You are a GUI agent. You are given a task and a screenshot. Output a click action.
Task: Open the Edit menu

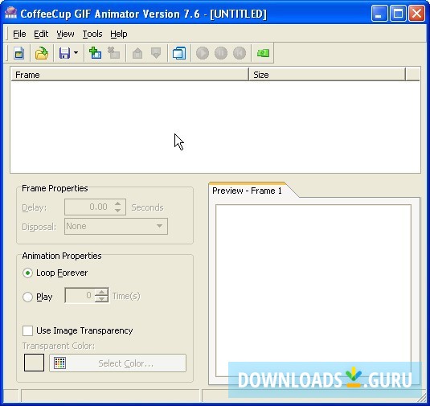[x=41, y=34]
